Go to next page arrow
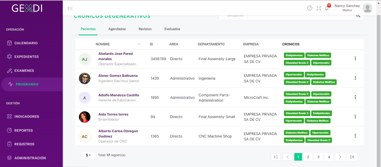 (x=340, y=157)
